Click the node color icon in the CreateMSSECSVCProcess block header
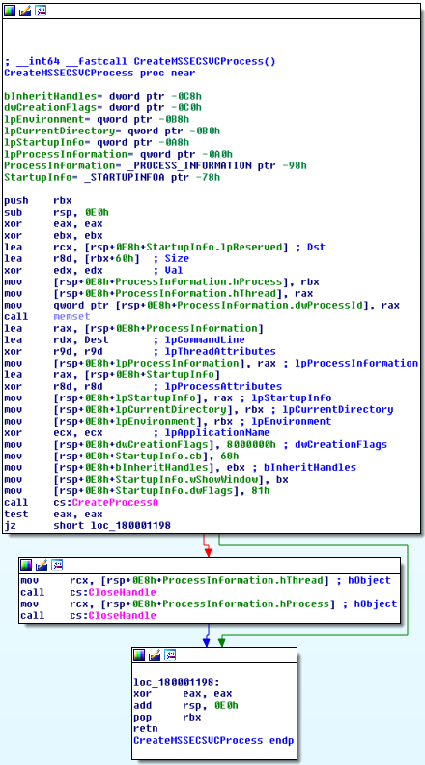This screenshot has height=765, width=425. [10, 11]
